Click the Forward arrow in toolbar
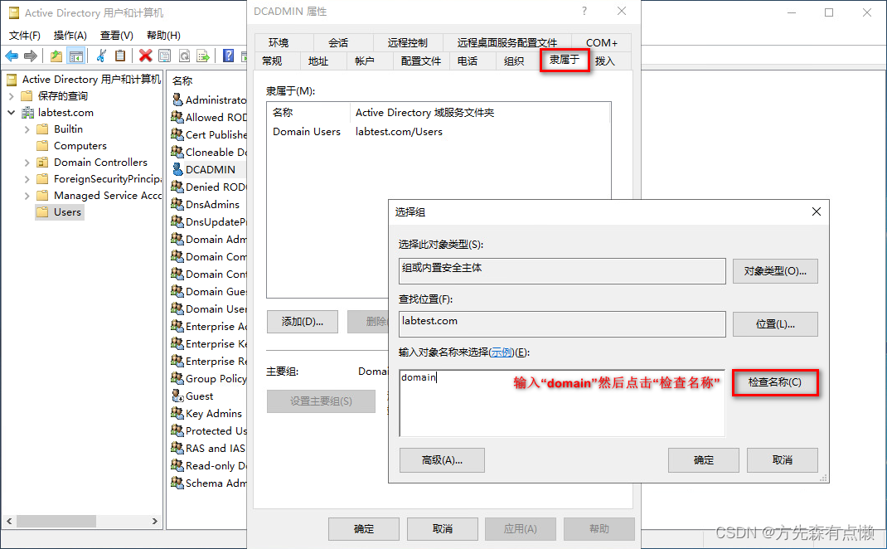Viewport: 887px width, 549px height. tap(31, 56)
